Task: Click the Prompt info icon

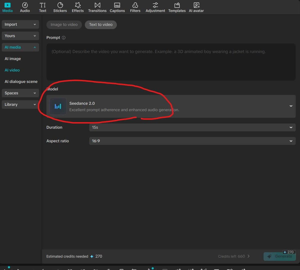Action: [64, 38]
